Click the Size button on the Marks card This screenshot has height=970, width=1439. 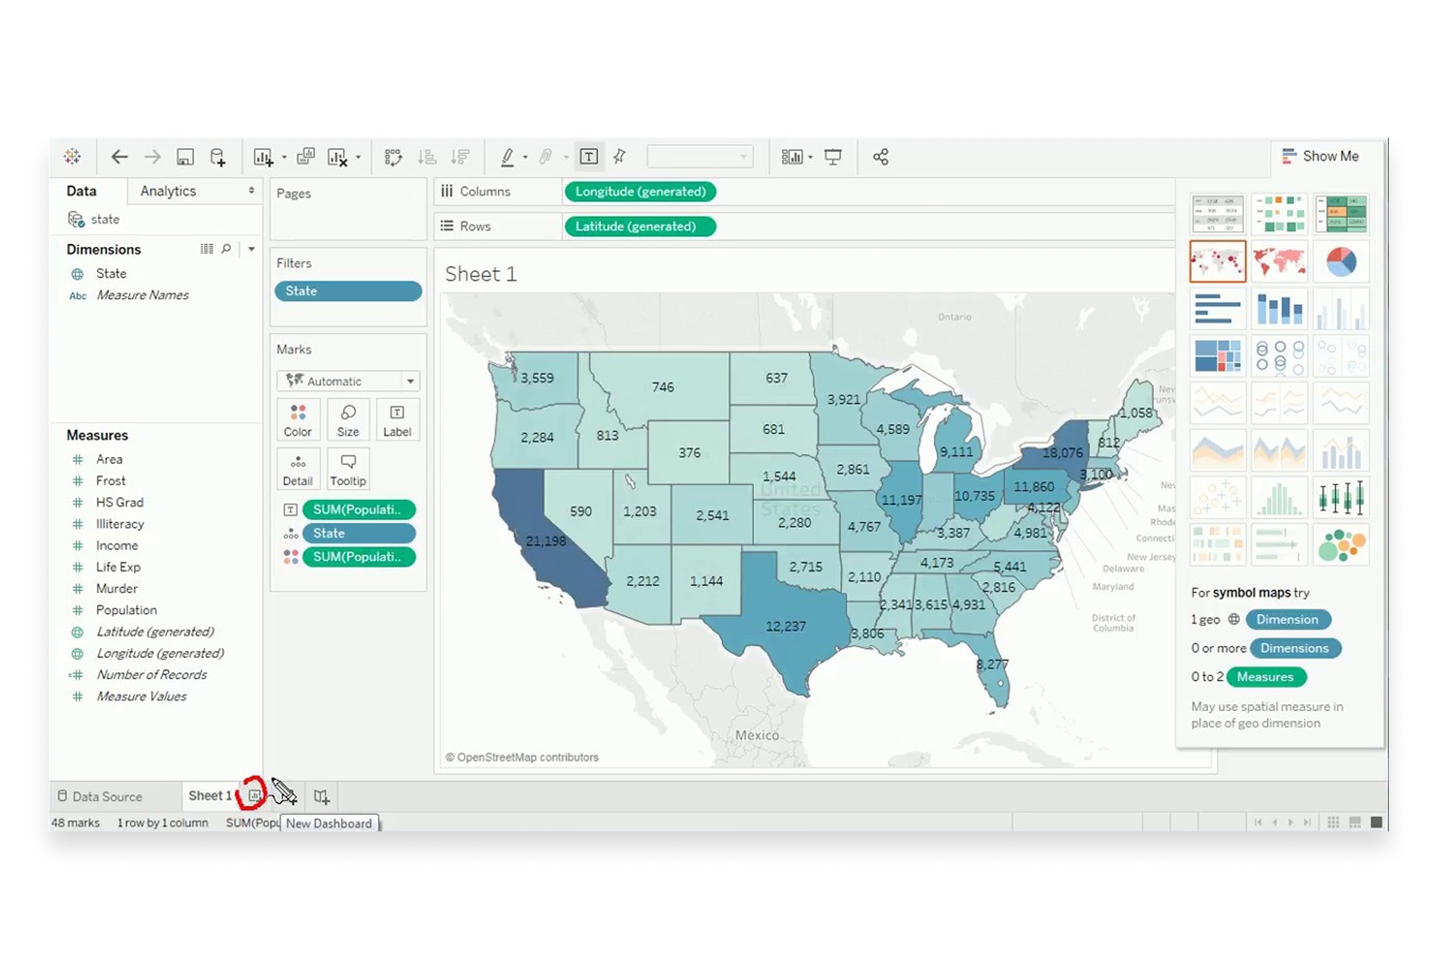tap(348, 420)
